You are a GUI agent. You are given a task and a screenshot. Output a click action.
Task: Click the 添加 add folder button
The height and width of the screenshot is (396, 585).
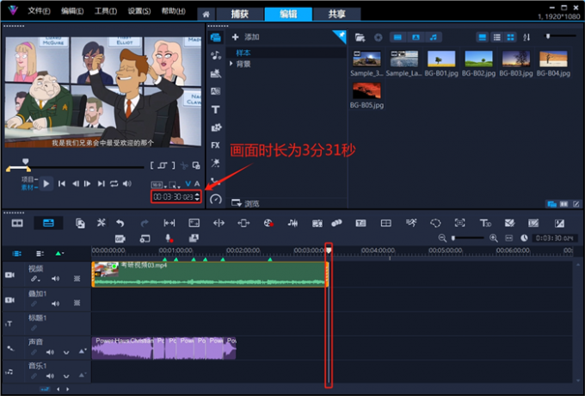pyautogui.click(x=245, y=37)
